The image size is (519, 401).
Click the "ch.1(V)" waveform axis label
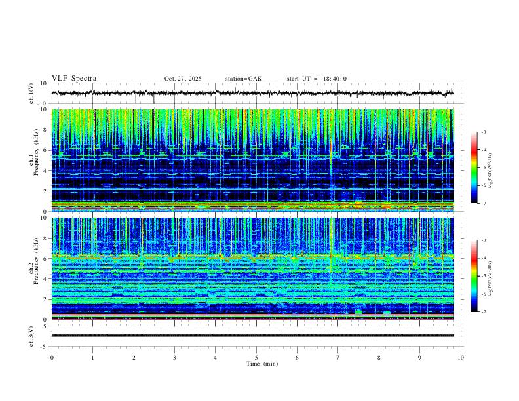pyautogui.click(x=31, y=93)
